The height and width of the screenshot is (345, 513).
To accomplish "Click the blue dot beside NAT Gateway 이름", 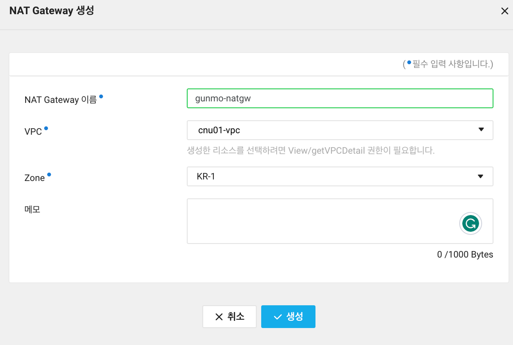I will [x=102, y=96].
